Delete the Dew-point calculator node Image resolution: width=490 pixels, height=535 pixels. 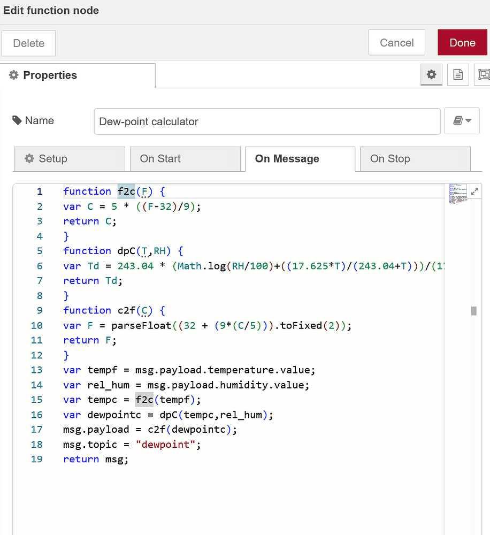click(28, 43)
